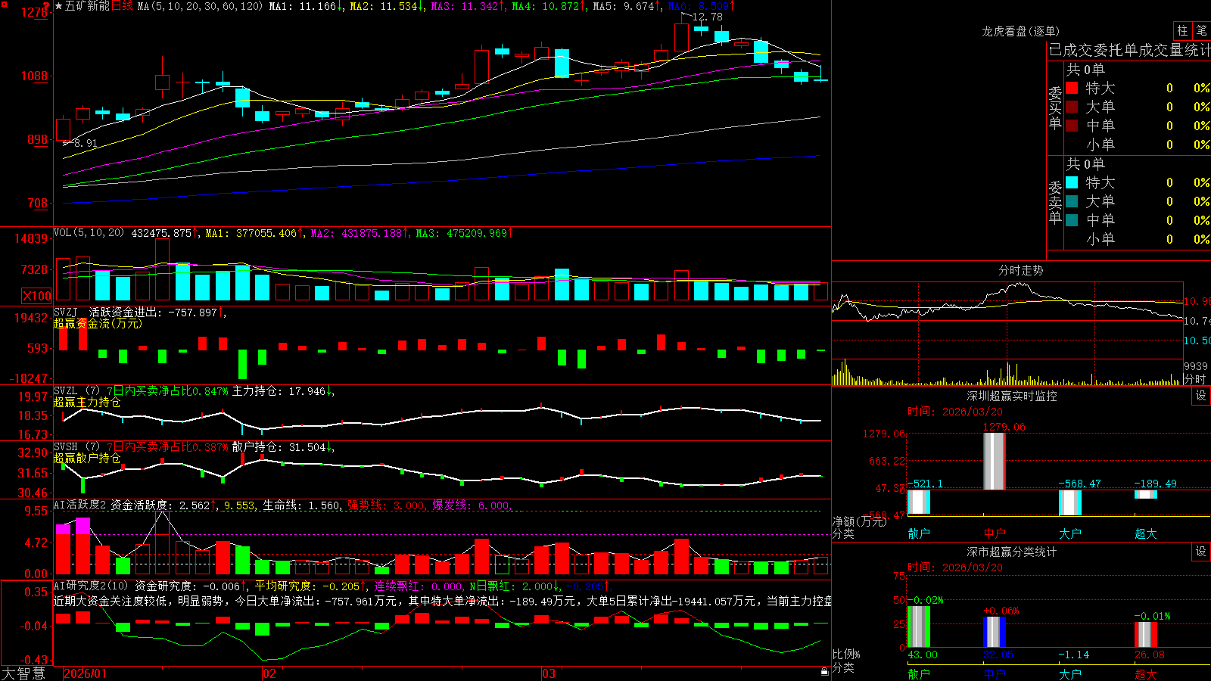Click the dark red 中单 swatch under 委买单
The width and height of the screenshot is (1211, 681).
[x=1072, y=125]
